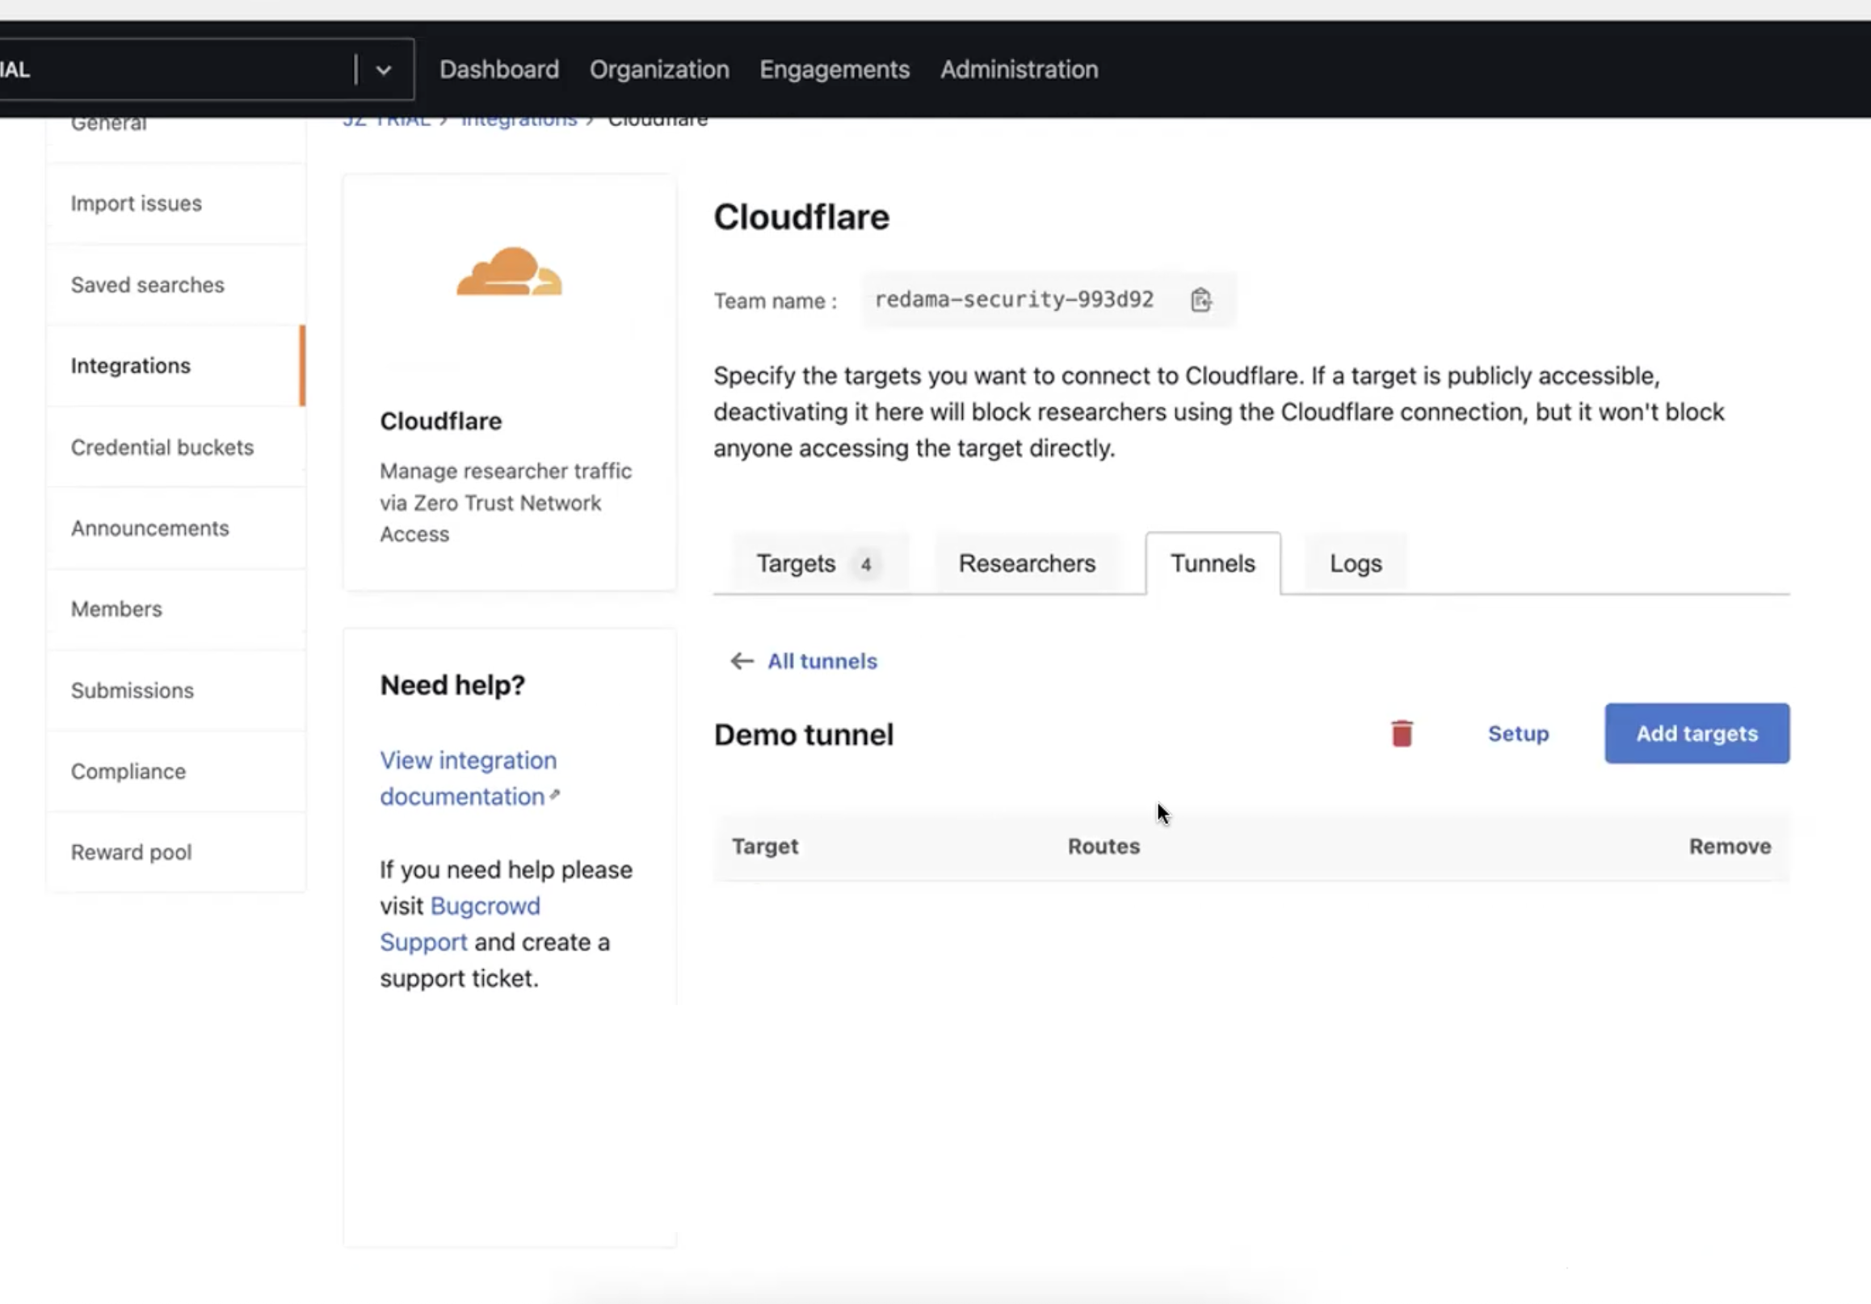
Task: Delete Demo tunnel with trash icon
Action: tap(1402, 734)
